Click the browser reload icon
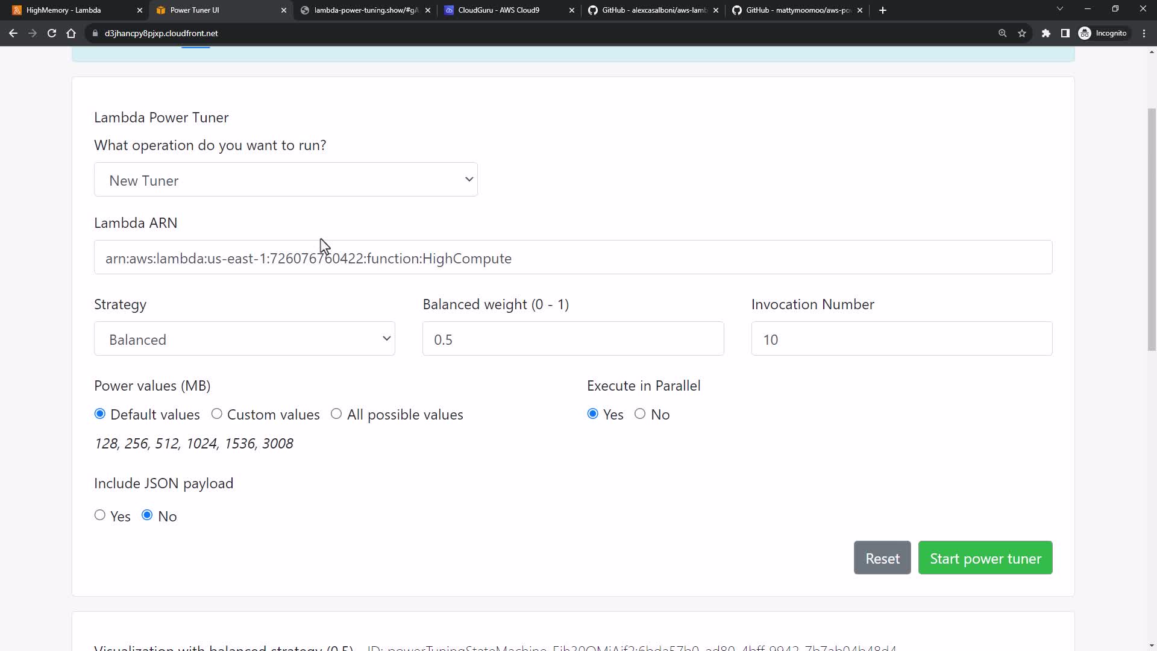This screenshot has height=651, width=1157. [52, 33]
